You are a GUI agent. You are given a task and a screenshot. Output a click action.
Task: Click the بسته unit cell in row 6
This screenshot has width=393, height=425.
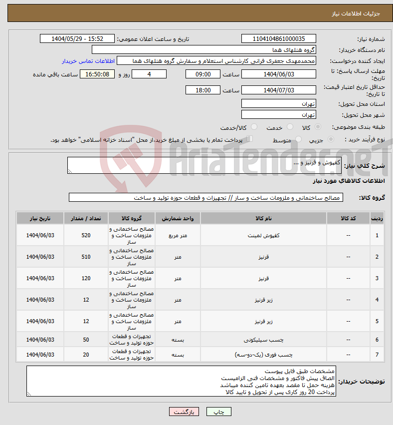(178, 339)
